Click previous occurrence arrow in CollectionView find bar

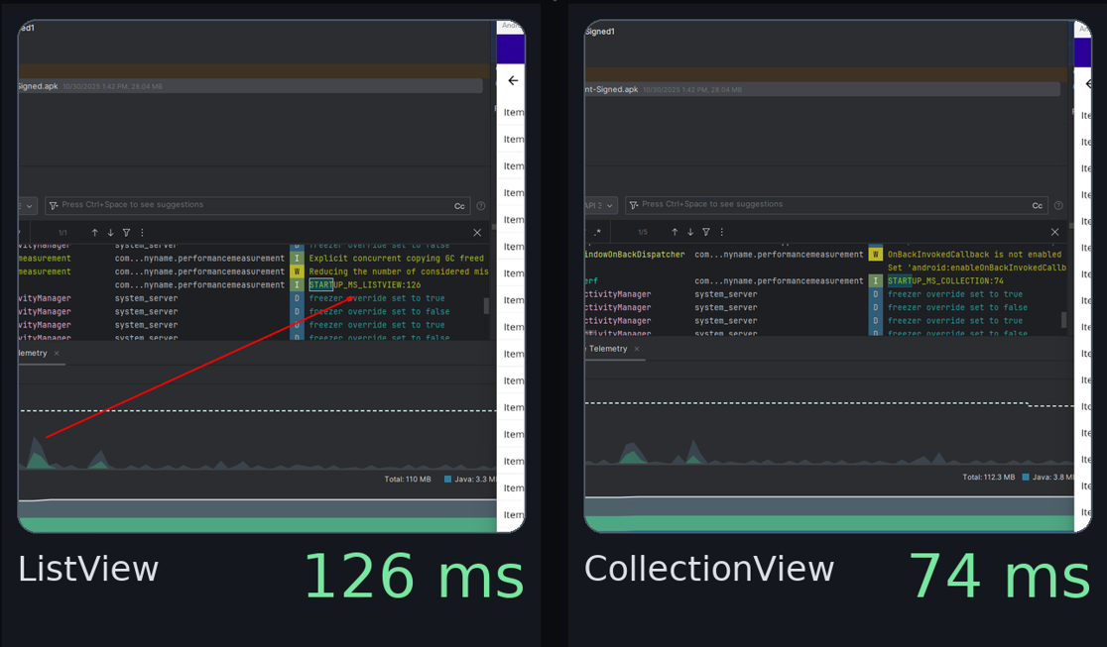[675, 233]
